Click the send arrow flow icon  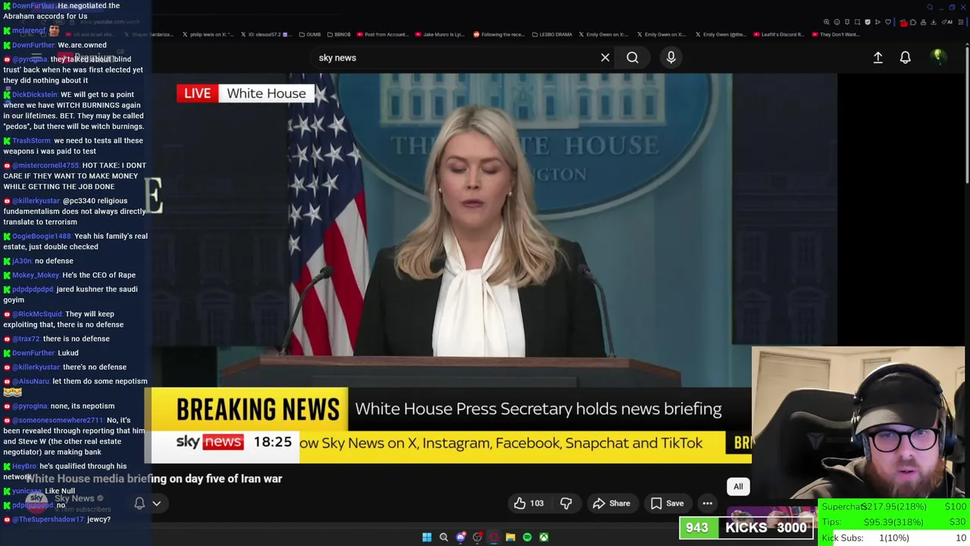(x=878, y=22)
